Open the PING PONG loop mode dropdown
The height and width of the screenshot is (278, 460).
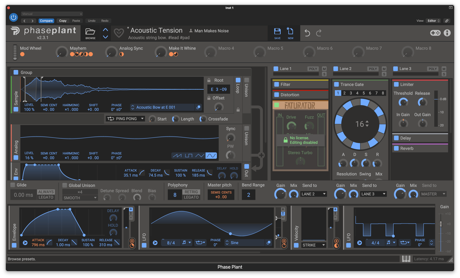coord(125,119)
